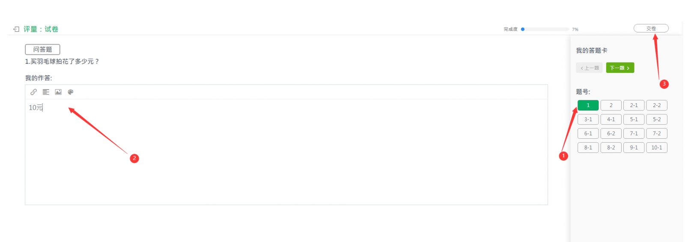Submit the exam with 交卷 button
685x242 pixels.
click(651, 28)
